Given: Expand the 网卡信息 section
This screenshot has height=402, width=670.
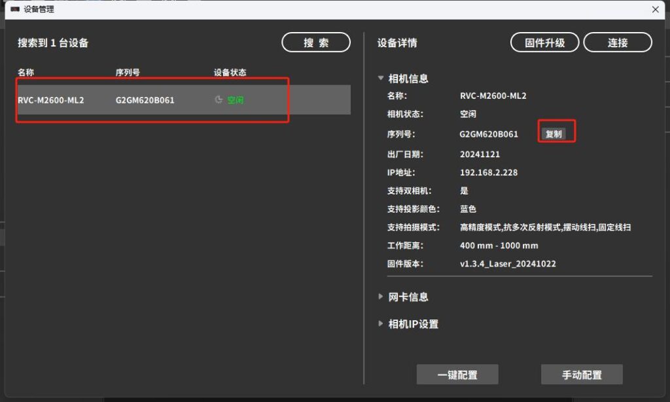Looking at the screenshot, I should (x=381, y=297).
